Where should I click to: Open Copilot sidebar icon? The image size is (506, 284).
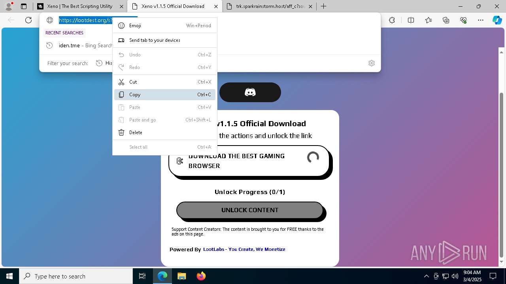click(x=497, y=20)
